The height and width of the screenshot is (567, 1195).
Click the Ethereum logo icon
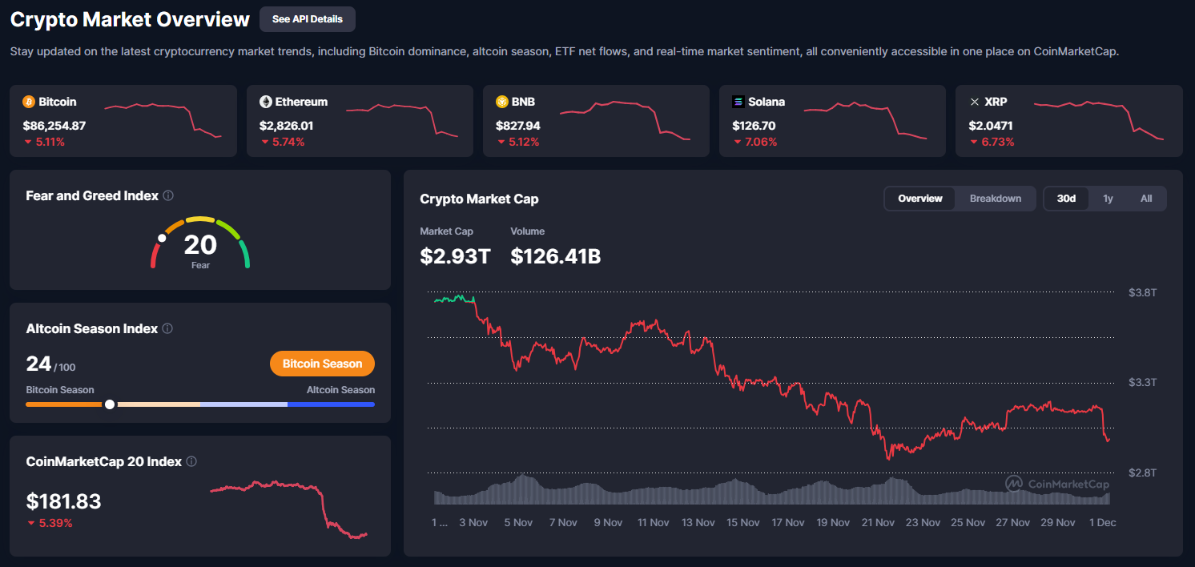click(x=266, y=102)
